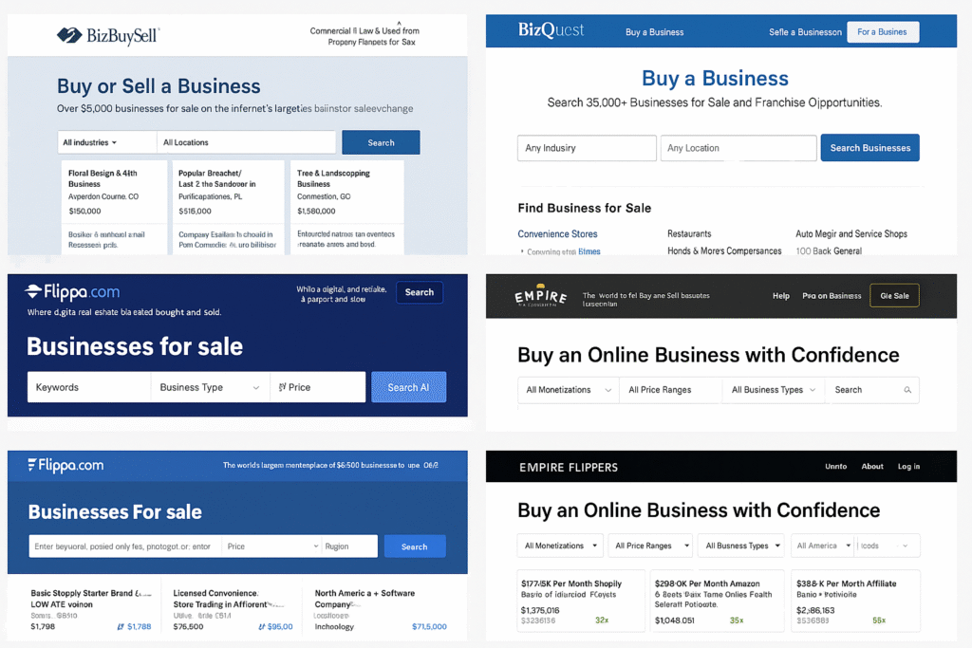Open the Auto Megir and Service Shops link

[x=851, y=234]
